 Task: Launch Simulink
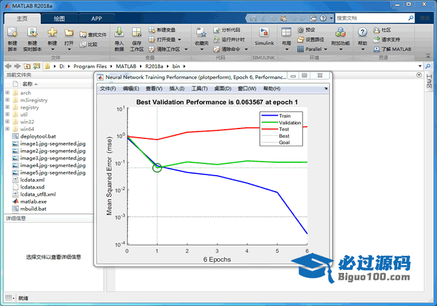coord(264,36)
